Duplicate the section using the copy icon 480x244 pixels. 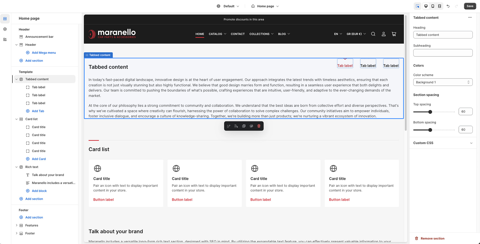[x=244, y=126]
